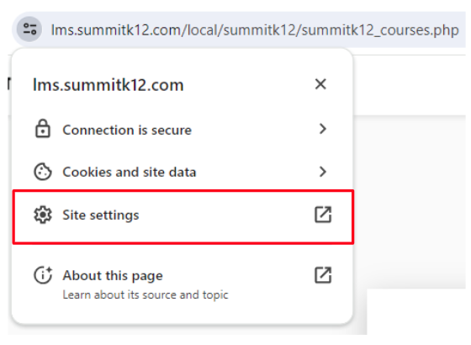Screen dimensions: 471x345
Task: Click the Site settings external link icon
Action: [323, 215]
